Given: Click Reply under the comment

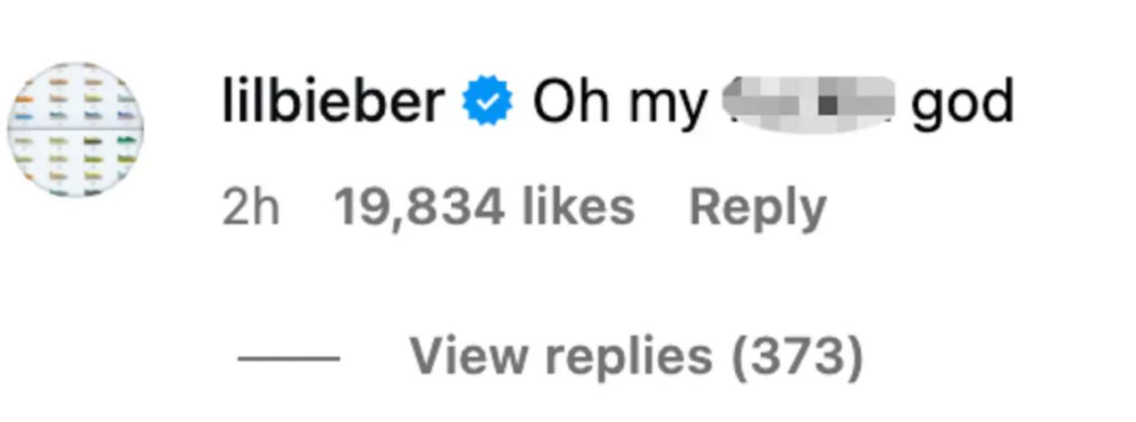Looking at the screenshot, I should 757,208.
